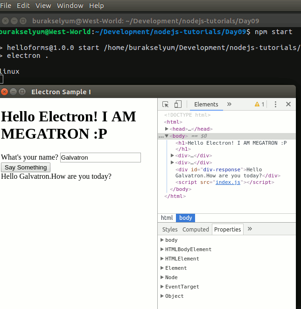Activate the inspect element picker icon
The width and height of the screenshot is (301, 309).
click(x=165, y=104)
